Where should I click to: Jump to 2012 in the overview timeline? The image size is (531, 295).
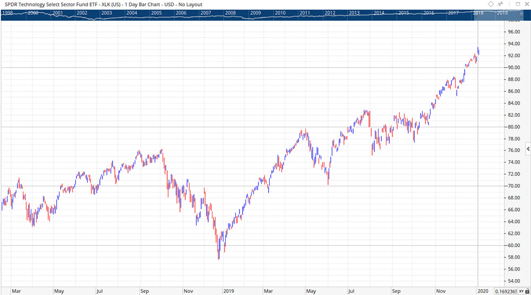[330, 13]
